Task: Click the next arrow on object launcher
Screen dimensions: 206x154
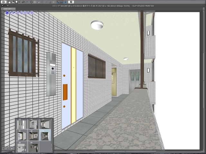Action: (x=8, y=149)
